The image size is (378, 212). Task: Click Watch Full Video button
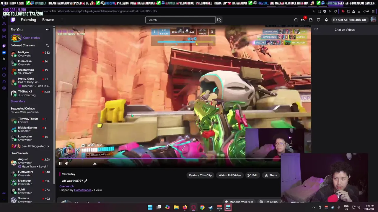(x=230, y=175)
